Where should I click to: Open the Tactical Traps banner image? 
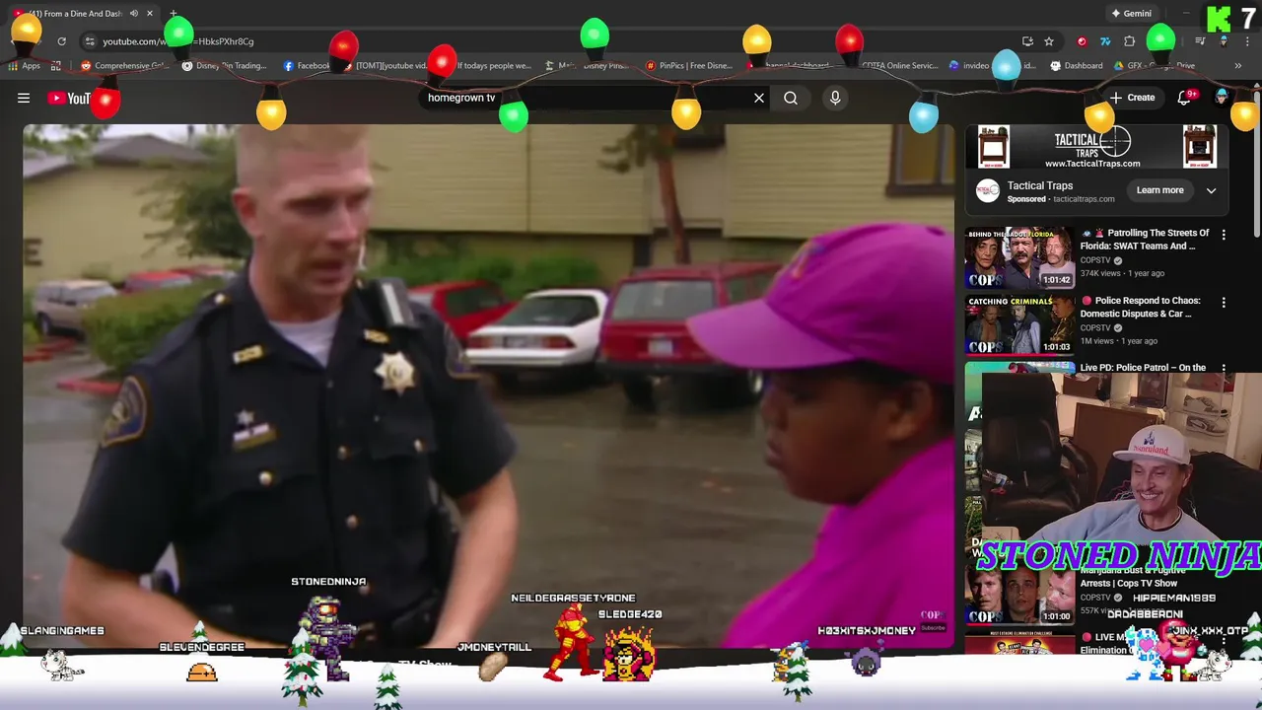point(1095,147)
